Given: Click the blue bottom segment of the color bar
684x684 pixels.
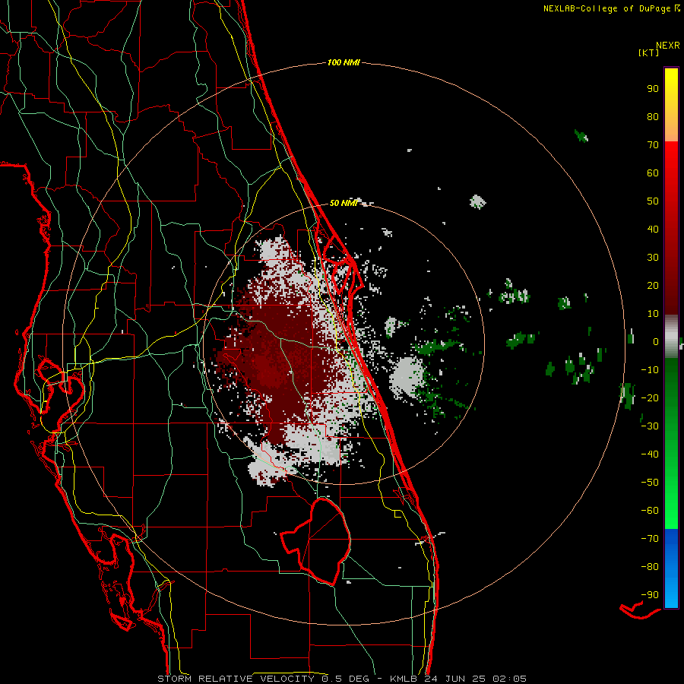Looking at the screenshot, I should pos(671,568).
